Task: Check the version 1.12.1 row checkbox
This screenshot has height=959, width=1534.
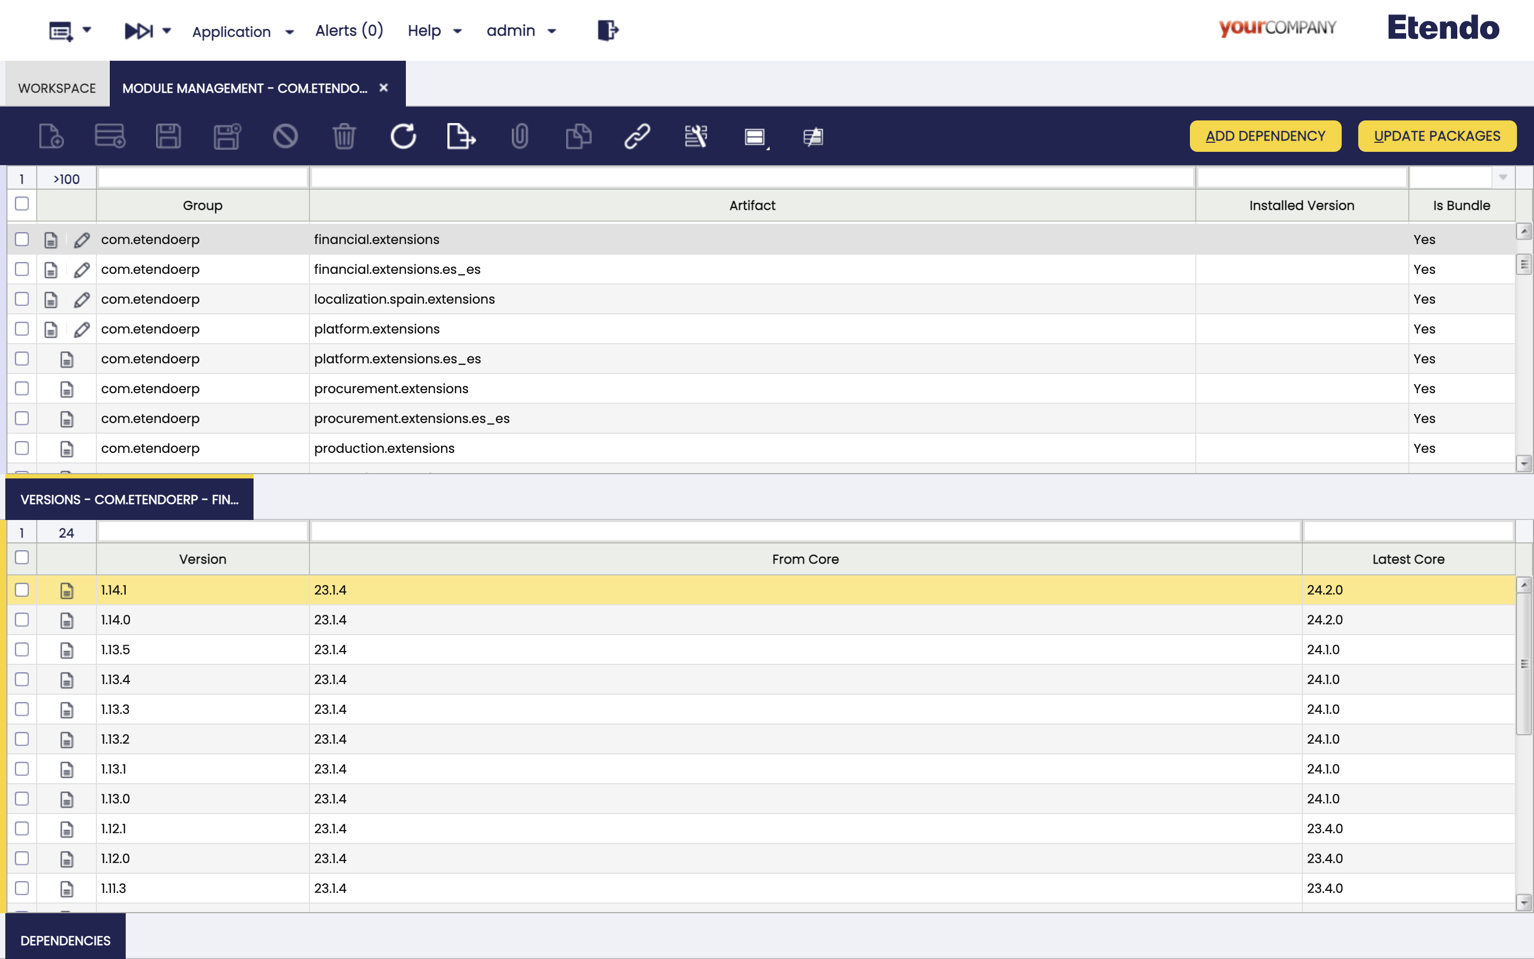Action: click(x=21, y=828)
